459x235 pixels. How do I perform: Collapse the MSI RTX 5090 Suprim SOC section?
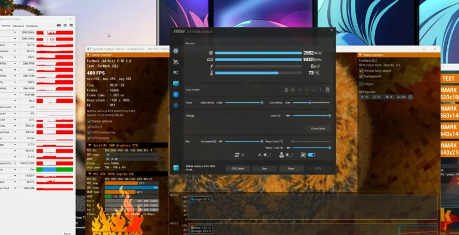89,174
